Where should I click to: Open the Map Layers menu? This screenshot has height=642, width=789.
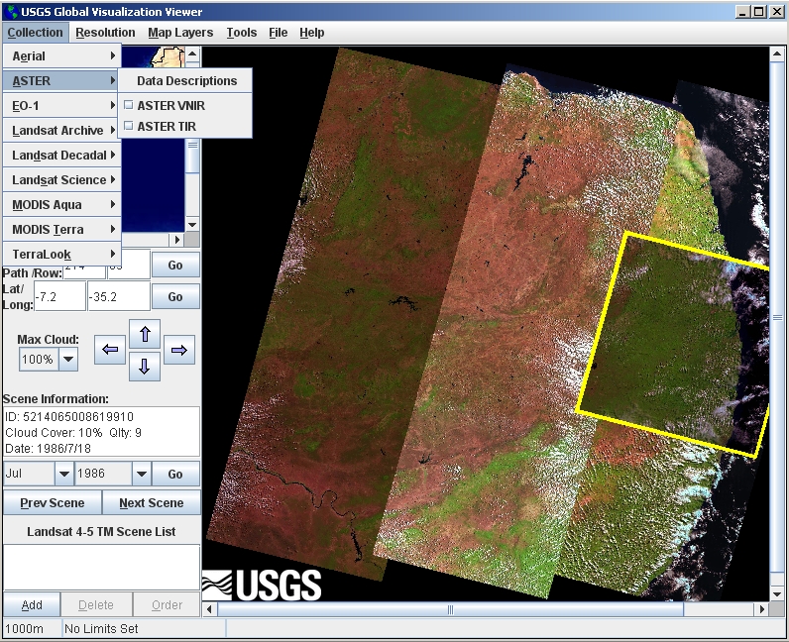pyautogui.click(x=180, y=33)
